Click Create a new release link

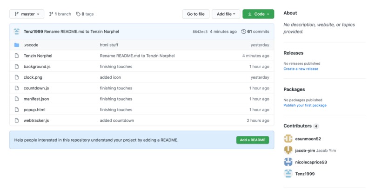tap(301, 69)
